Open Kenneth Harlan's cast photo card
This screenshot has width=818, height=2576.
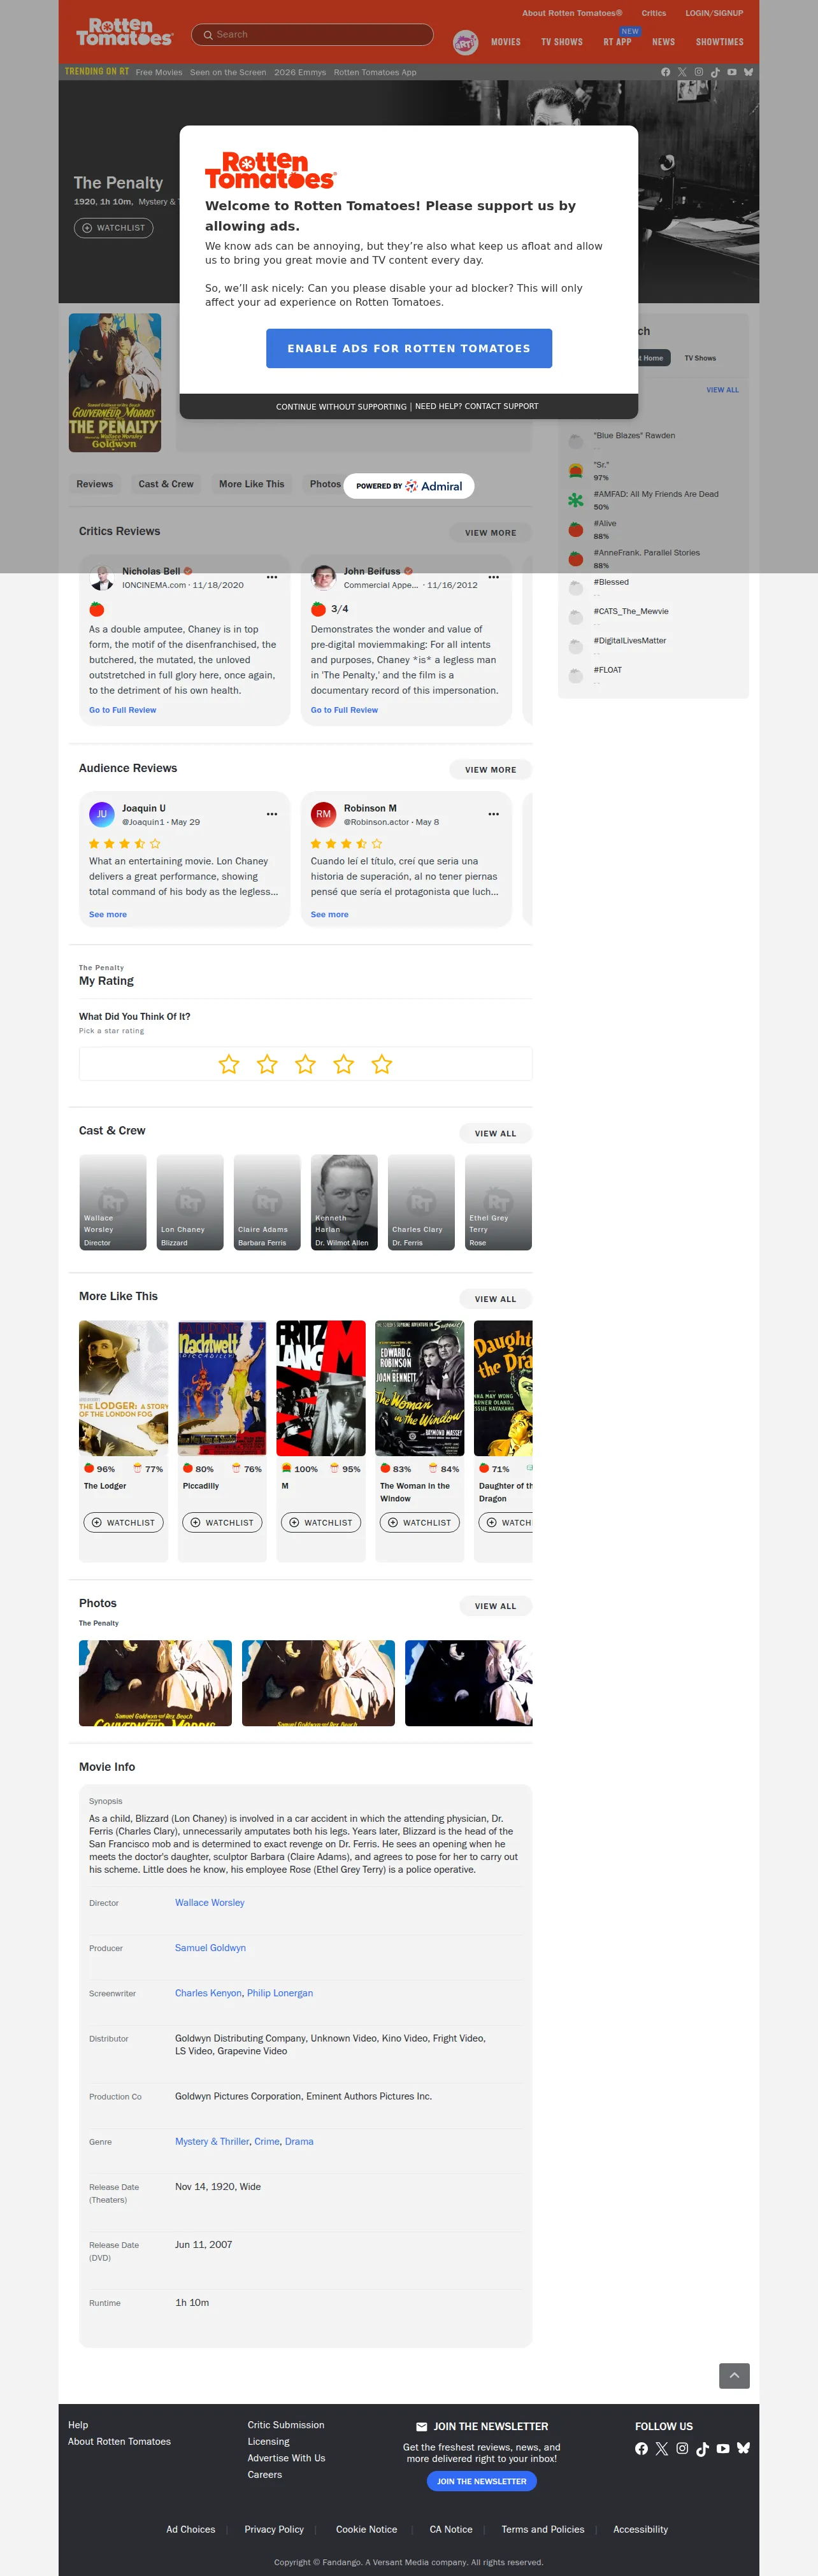pos(344,1202)
